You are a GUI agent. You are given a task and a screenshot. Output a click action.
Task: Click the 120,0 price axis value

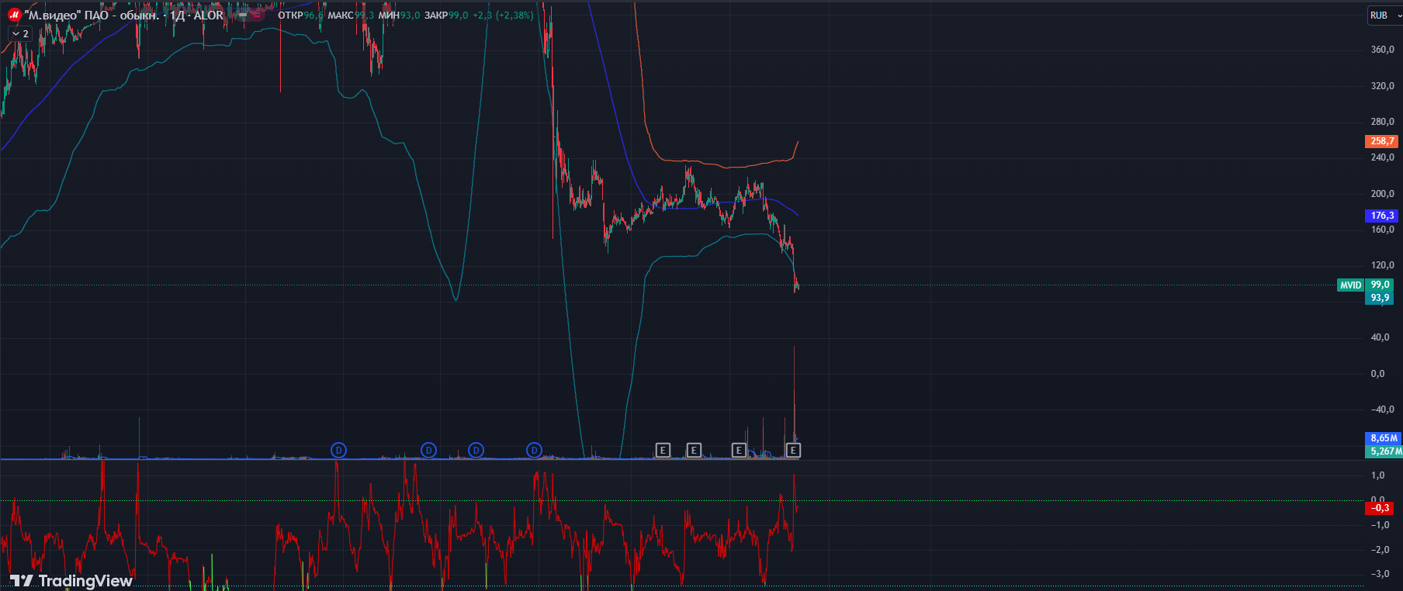click(1382, 265)
